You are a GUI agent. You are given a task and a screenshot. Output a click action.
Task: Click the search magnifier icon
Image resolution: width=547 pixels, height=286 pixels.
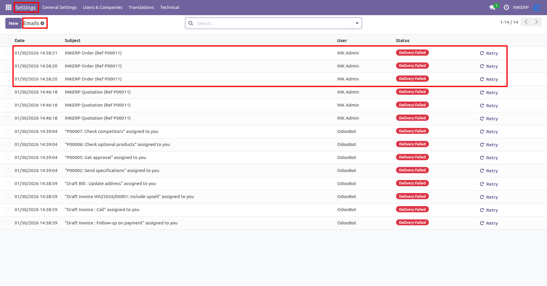pyautogui.click(x=191, y=23)
